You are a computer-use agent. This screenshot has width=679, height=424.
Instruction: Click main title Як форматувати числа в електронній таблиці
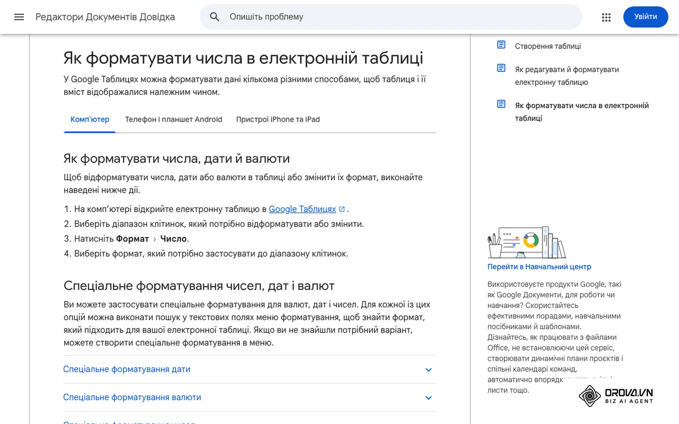[x=243, y=58]
